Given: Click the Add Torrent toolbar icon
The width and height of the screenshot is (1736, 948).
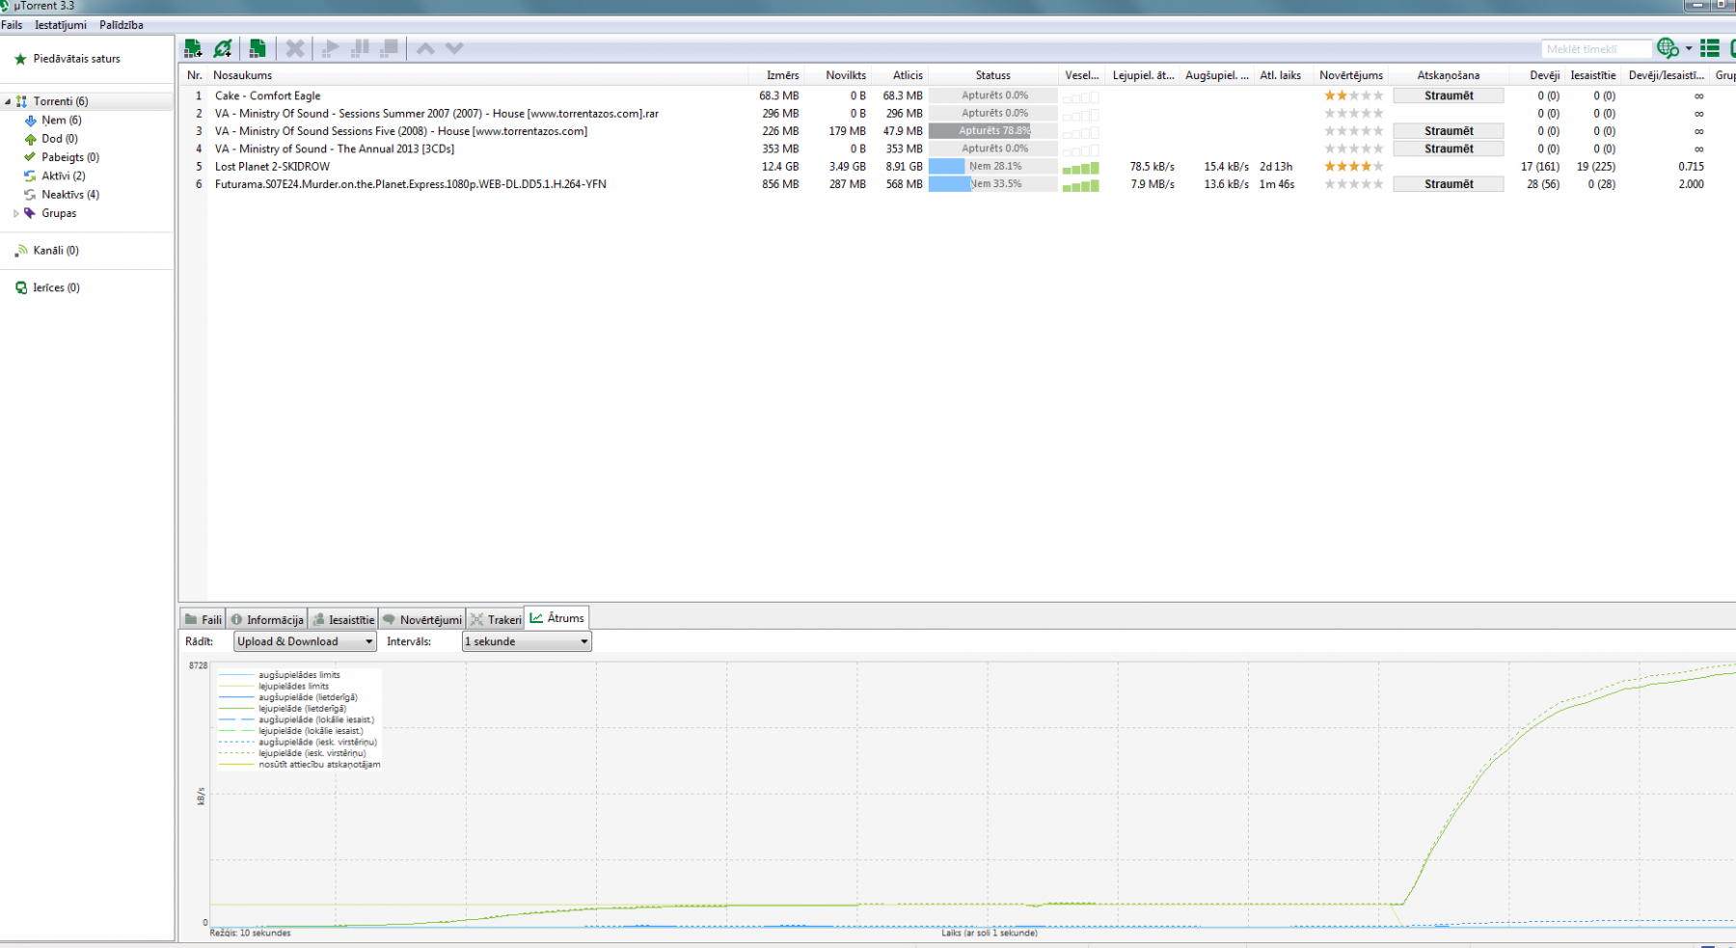Looking at the screenshot, I should coord(193,48).
